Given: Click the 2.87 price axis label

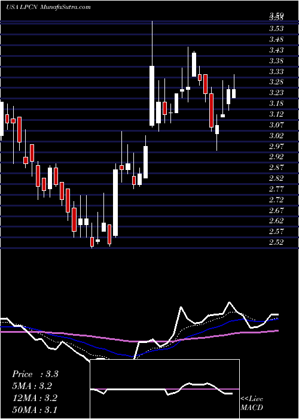Looking at the screenshot, I should click(x=276, y=167).
